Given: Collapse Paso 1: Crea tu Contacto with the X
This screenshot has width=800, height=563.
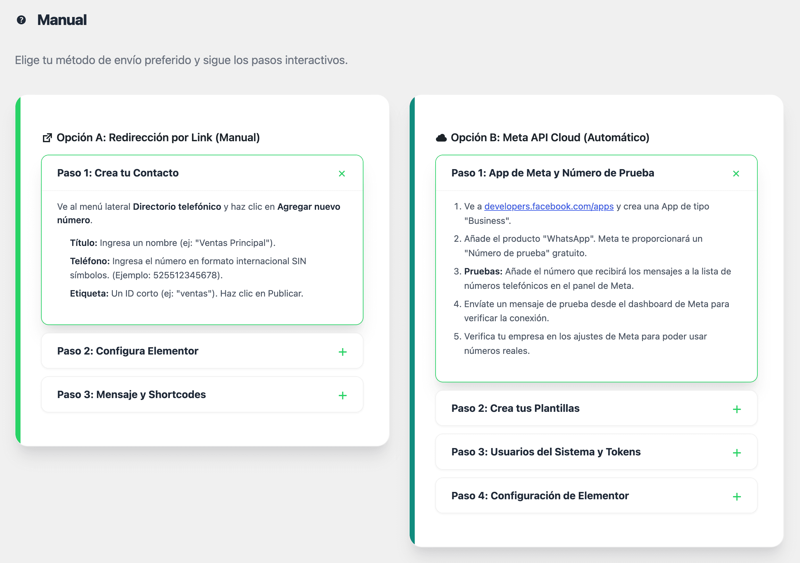Looking at the screenshot, I should (x=342, y=173).
